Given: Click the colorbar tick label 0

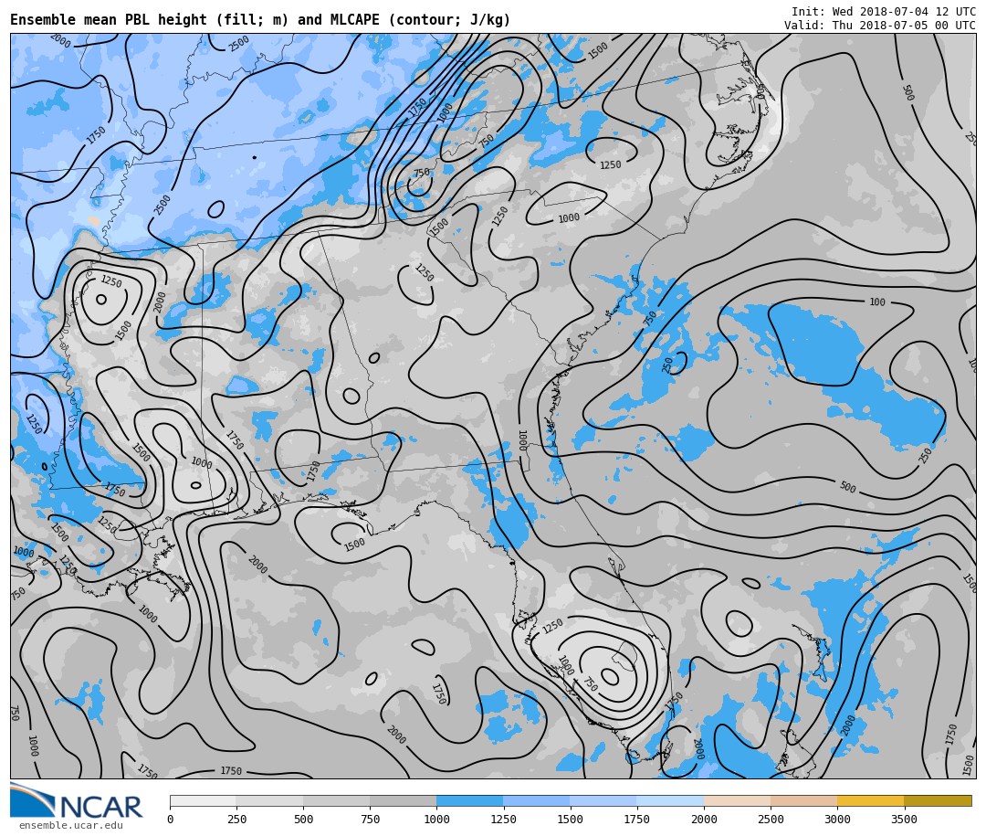Looking at the screenshot, I should (x=170, y=820).
